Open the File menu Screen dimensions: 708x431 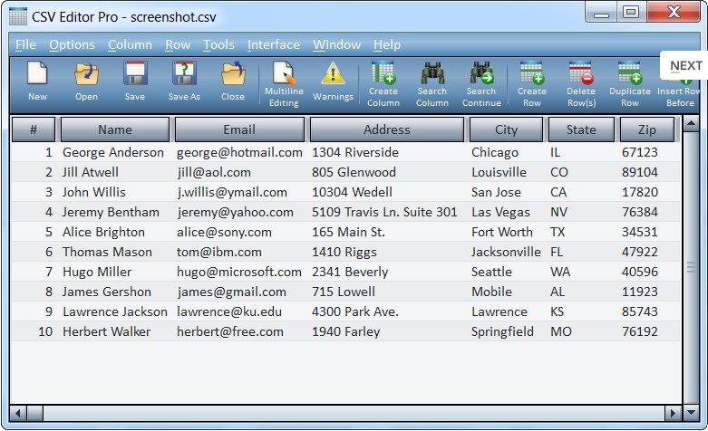(25, 44)
